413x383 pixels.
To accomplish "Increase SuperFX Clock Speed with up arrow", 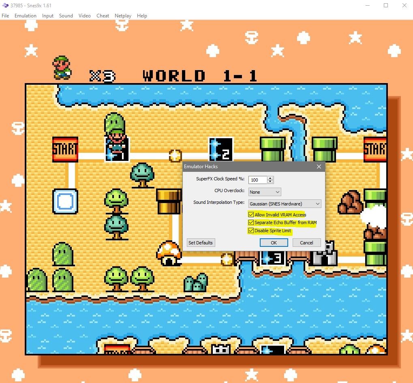I will point(270,178).
